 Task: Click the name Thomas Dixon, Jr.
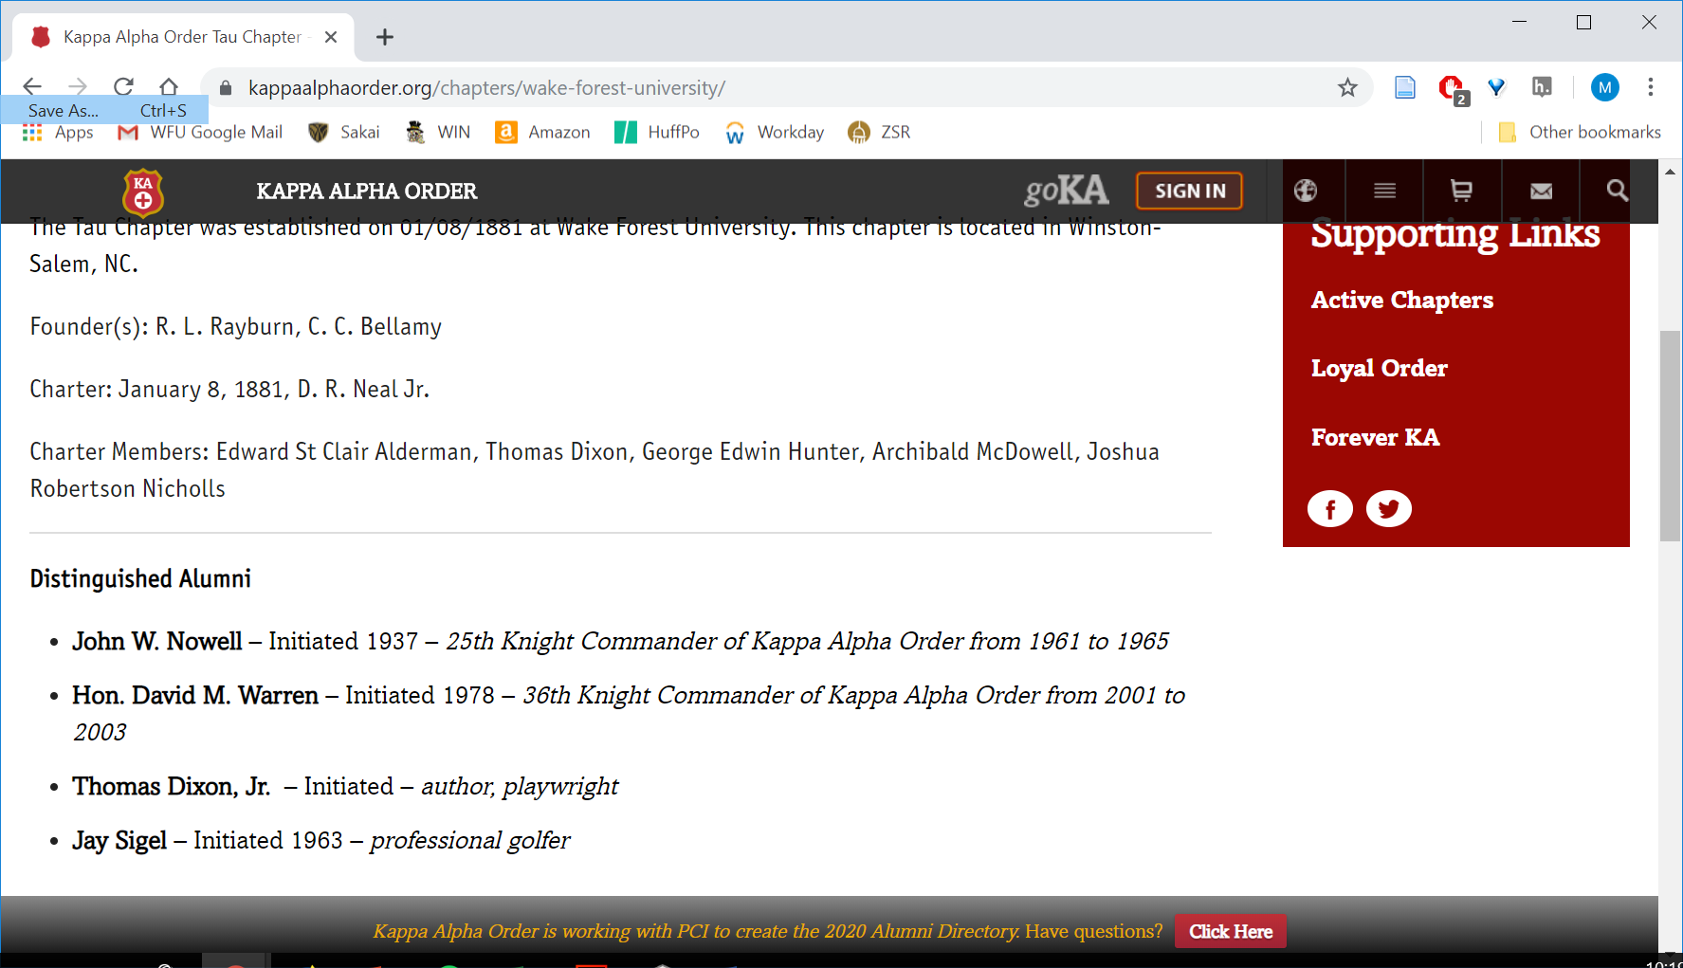171,787
